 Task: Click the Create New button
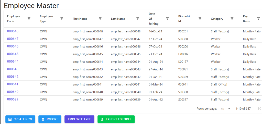pos(20,119)
